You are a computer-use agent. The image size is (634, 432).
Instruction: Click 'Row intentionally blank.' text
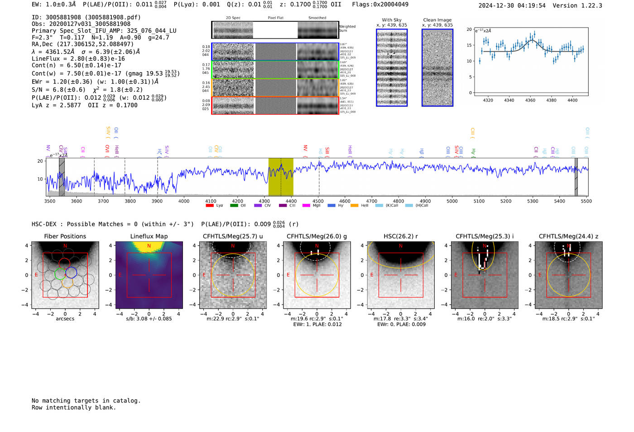[74, 408]
